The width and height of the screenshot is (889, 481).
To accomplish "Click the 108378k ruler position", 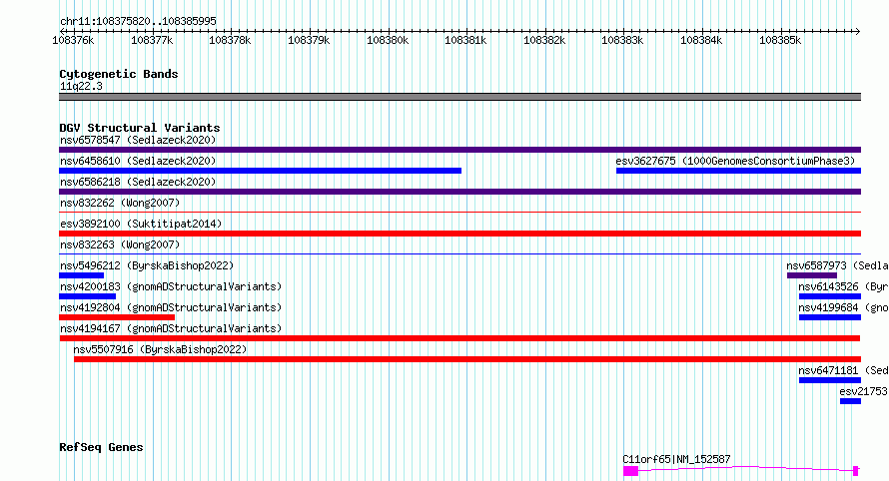I will point(230,40).
